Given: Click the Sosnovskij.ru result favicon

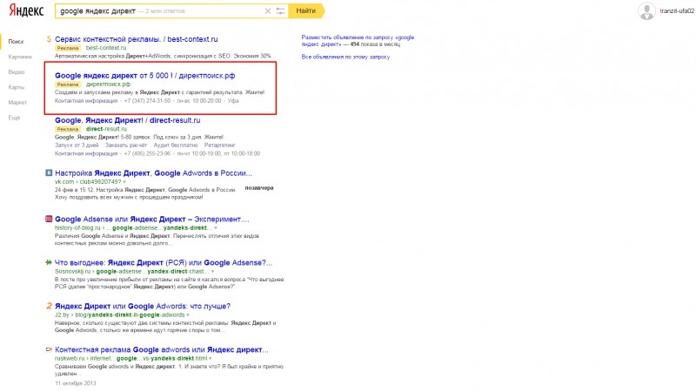Looking at the screenshot, I should pyautogui.click(x=49, y=262).
